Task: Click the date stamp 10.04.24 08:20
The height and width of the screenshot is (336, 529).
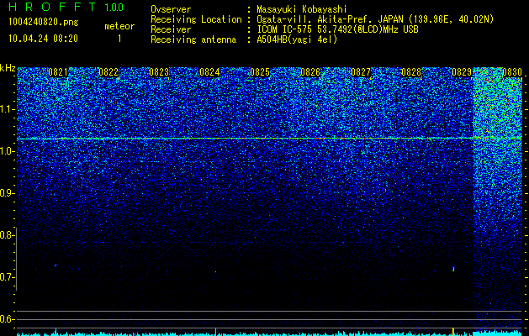Action: 43,39
